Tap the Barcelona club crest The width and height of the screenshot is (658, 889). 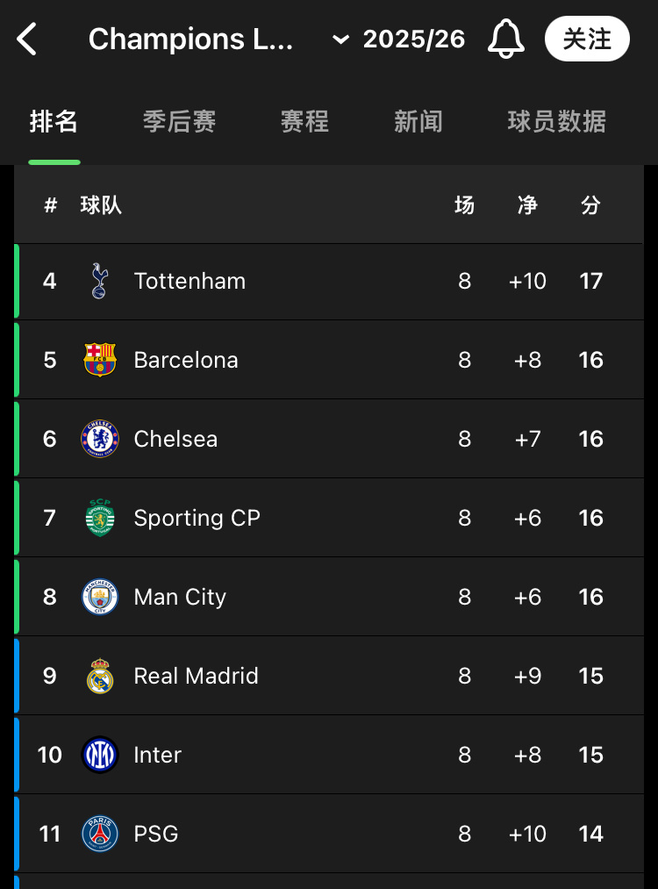click(99, 360)
